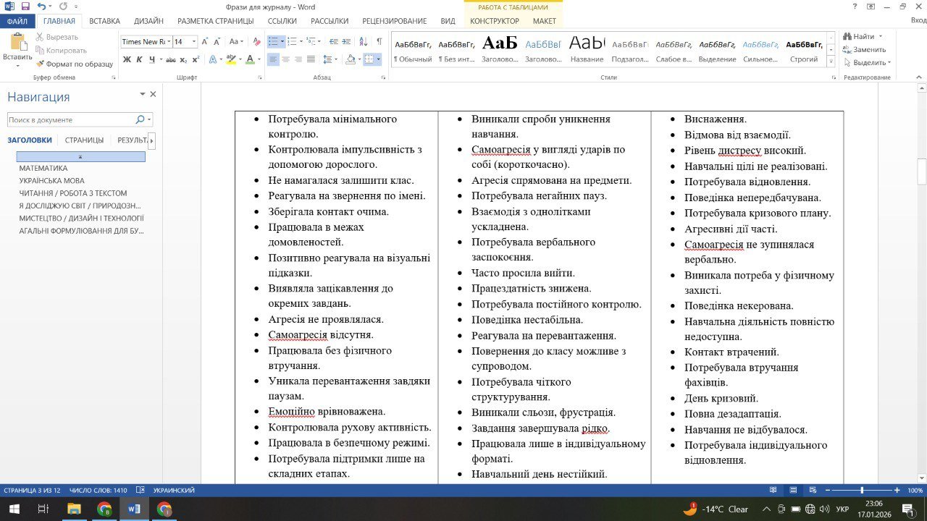The image size is (927, 521).
Task: Increase indent with the indent icon
Action: click(346, 41)
